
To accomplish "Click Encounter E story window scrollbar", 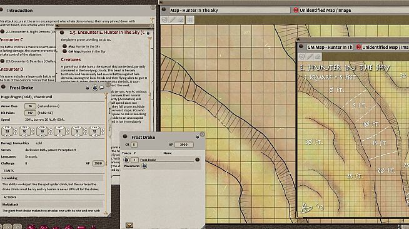I will [x=149, y=83].
